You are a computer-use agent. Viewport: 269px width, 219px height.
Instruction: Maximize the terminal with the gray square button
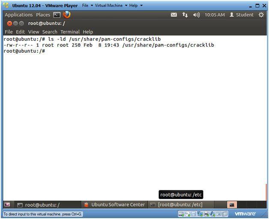coord(21,23)
